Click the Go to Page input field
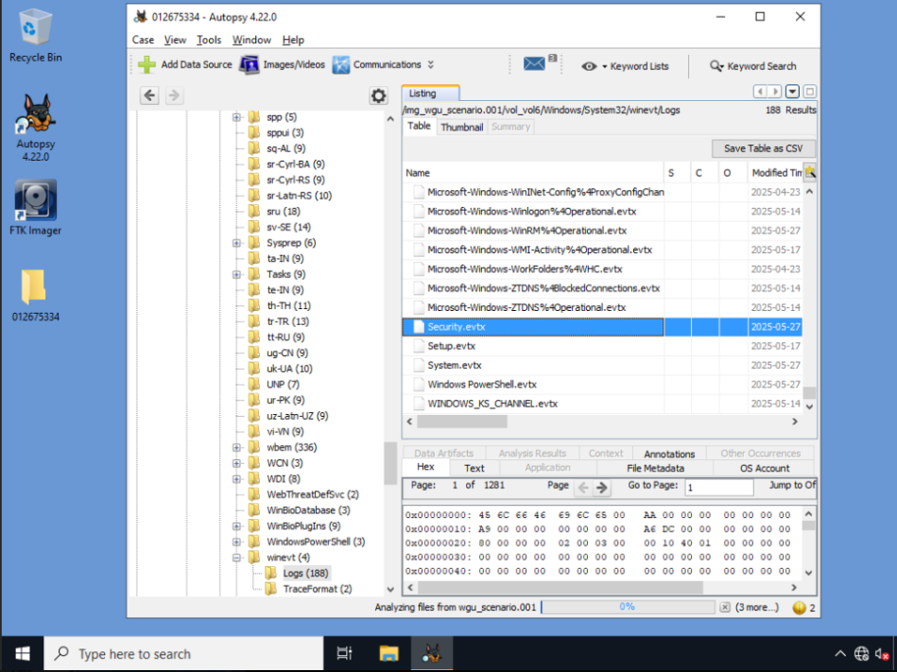Image resolution: width=897 pixels, height=672 pixels. (x=719, y=488)
